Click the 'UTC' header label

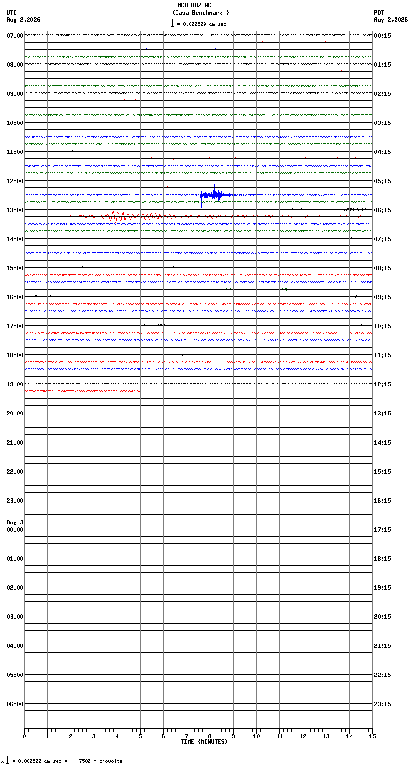pyautogui.click(x=12, y=13)
